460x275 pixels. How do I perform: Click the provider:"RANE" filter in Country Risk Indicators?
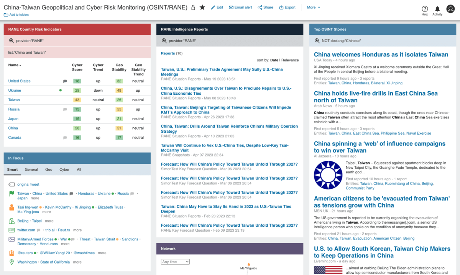click(x=77, y=41)
